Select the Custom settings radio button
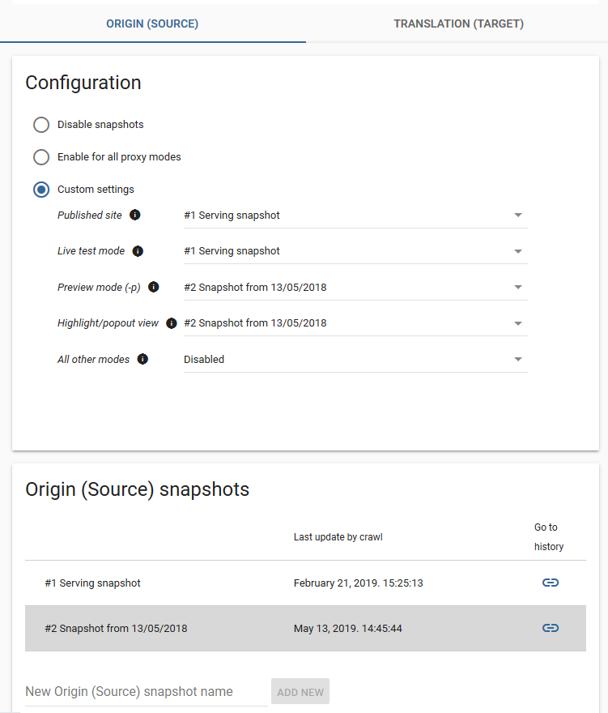608x713 pixels. click(41, 189)
